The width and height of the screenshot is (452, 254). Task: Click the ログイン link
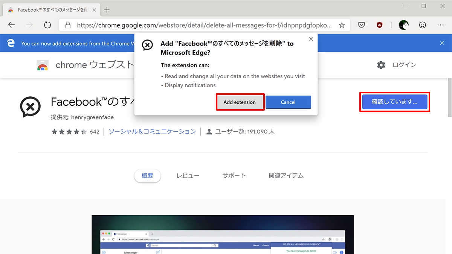pyautogui.click(x=404, y=65)
